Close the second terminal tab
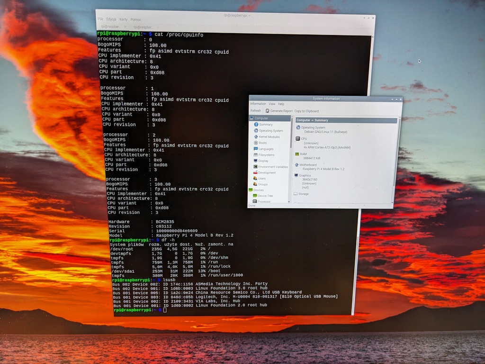 coord(157,27)
